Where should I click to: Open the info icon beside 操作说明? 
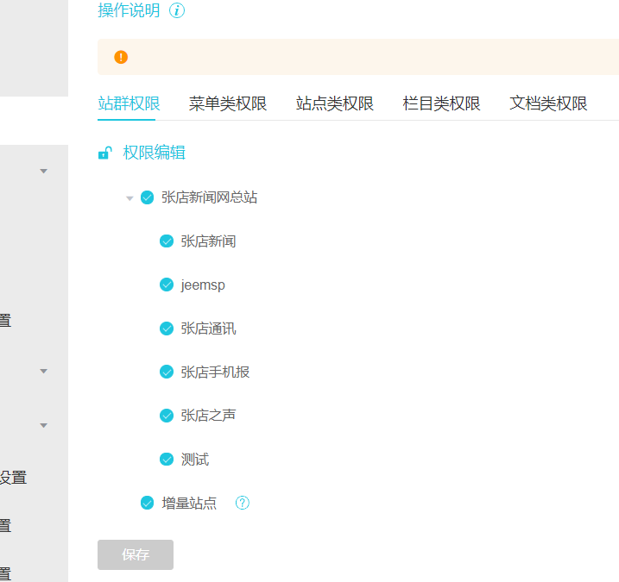[x=177, y=10]
